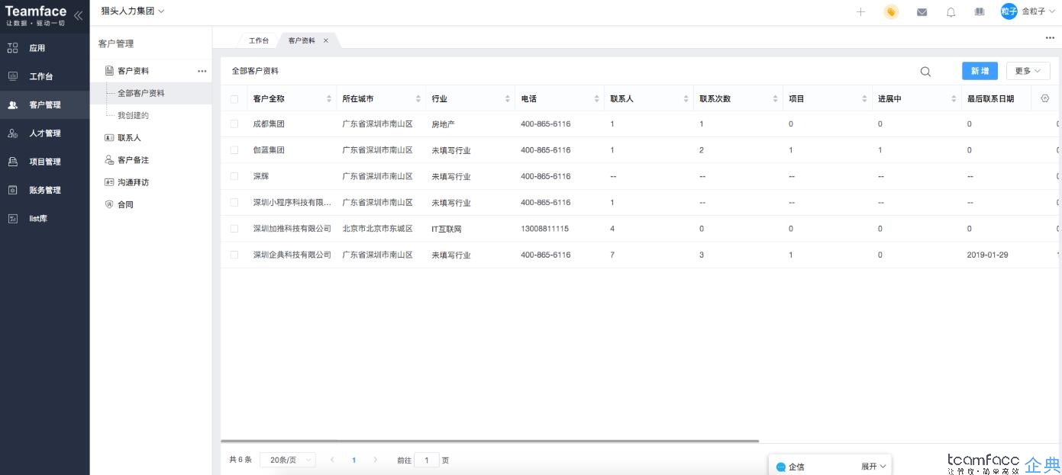Select checkbox for 深圳加推科技有限公司 row
Viewport: 1062px width, 475px height.
234,229
